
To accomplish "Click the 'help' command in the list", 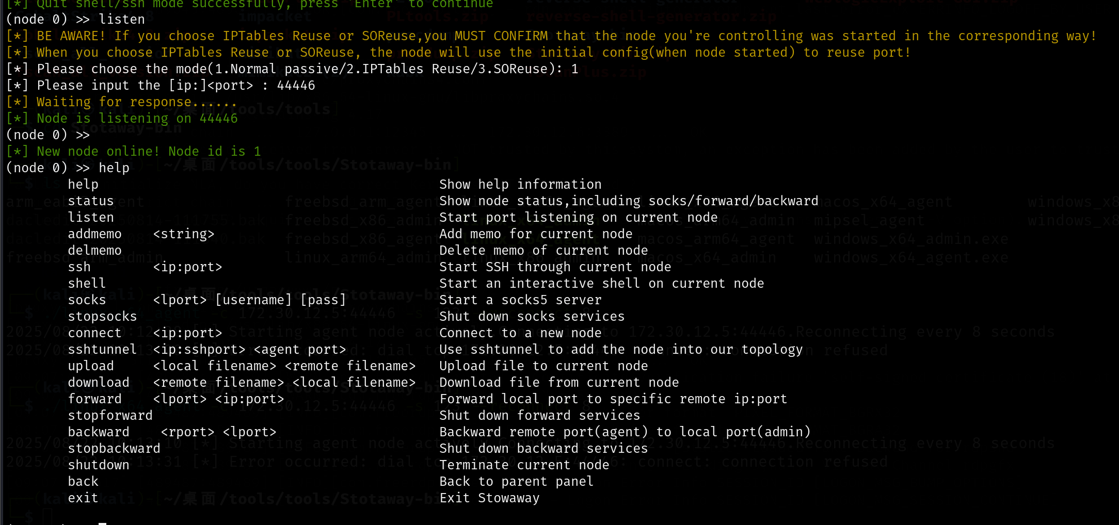I will click(83, 184).
